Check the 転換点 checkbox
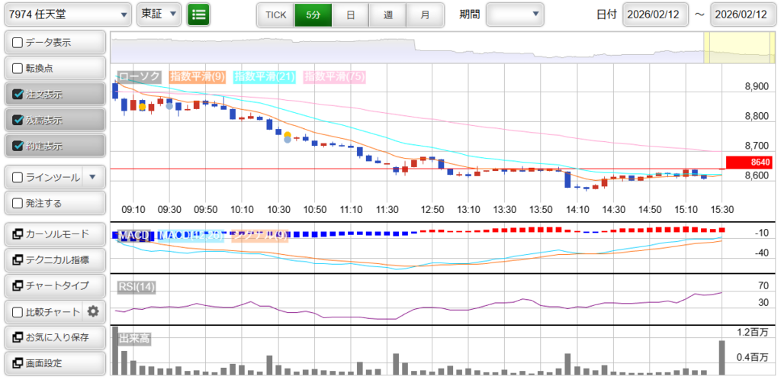The width and height of the screenshot is (781, 380). pyautogui.click(x=18, y=69)
